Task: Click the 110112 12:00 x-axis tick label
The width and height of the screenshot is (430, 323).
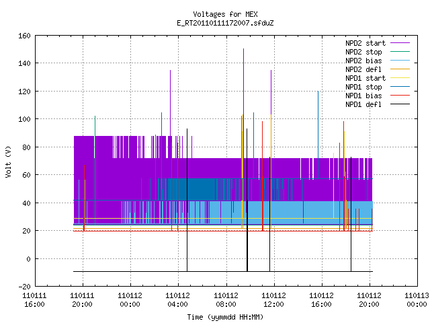Action: [x=273, y=300]
